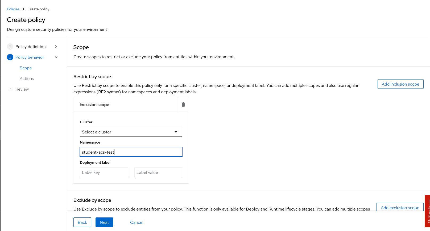Navigate to Policies breadcrumb link
The width and height of the screenshot is (430, 231).
click(x=13, y=9)
